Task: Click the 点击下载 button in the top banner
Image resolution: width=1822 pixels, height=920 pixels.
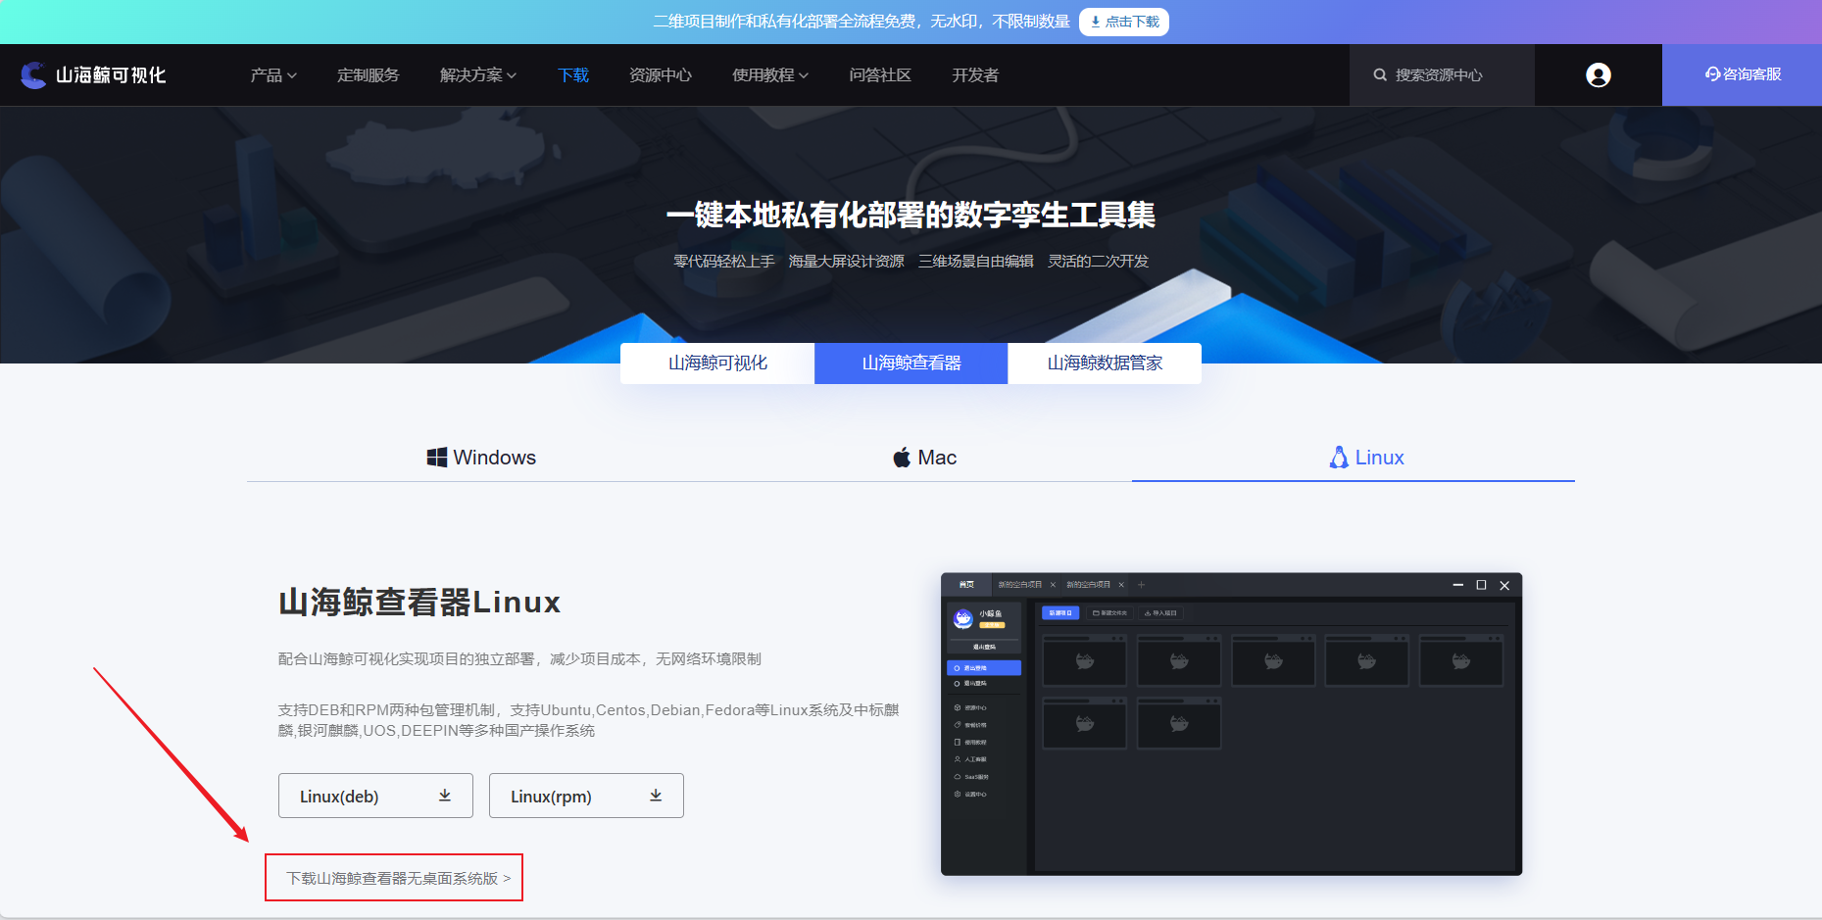Action: pos(1124,22)
